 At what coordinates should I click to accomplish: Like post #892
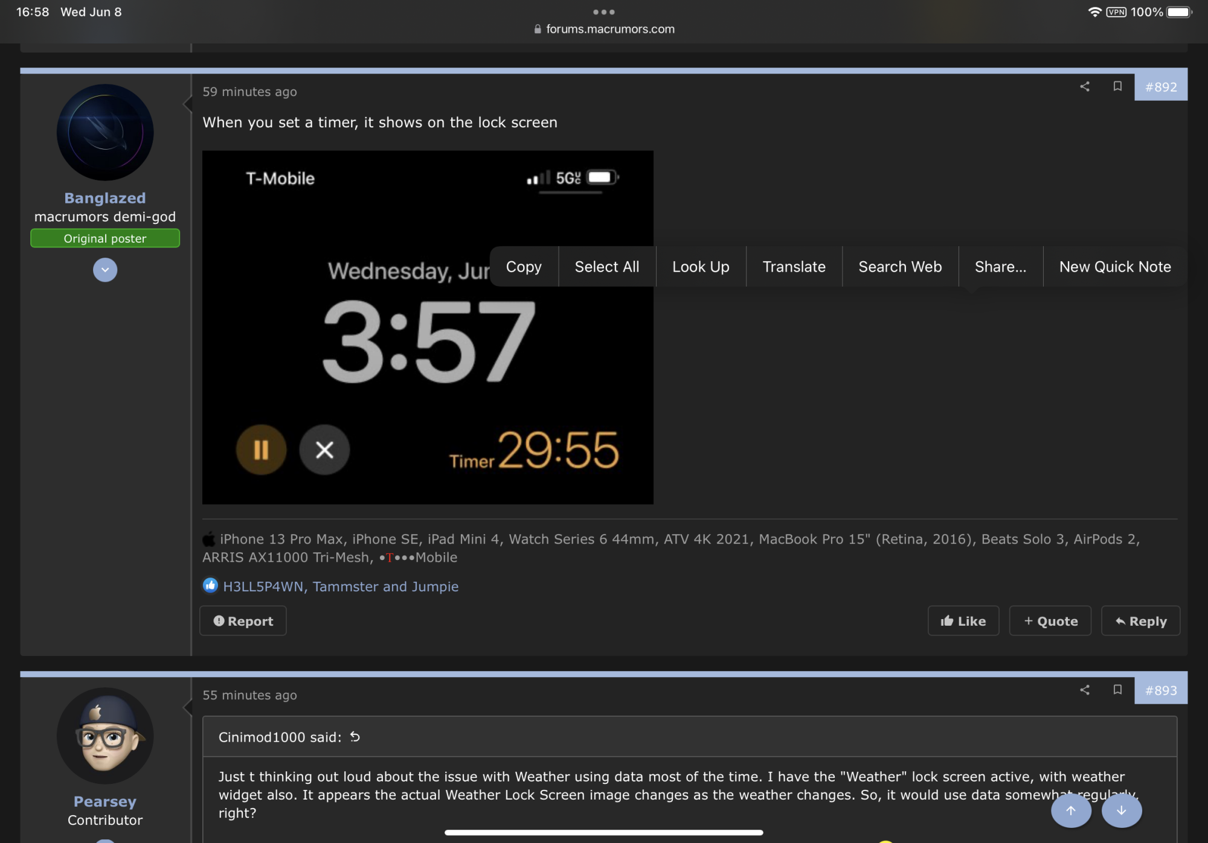(x=963, y=621)
